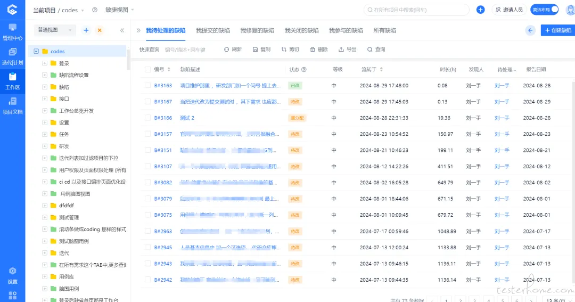Select the dfdfdf folder in tree
This screenshot has height=302, width=575.
[x=67, y=206]
